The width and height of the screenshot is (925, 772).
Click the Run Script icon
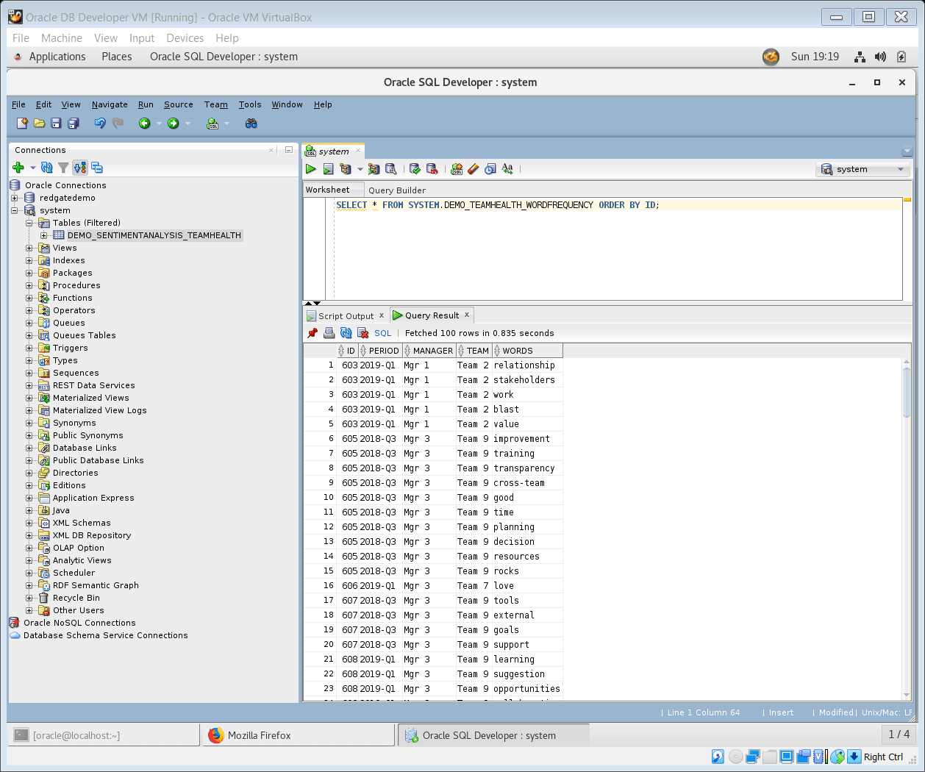click(x=328, y=169)
